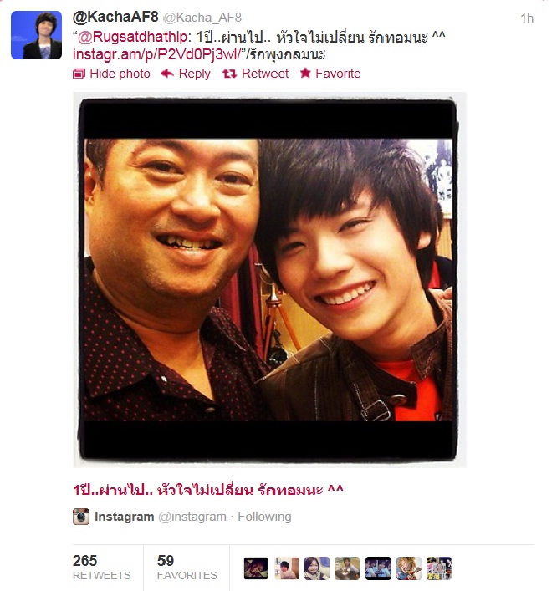The height and width of the screenshot is (591, 557).
Task: Open the 1h timestamp link
Action: click(527, 18)
